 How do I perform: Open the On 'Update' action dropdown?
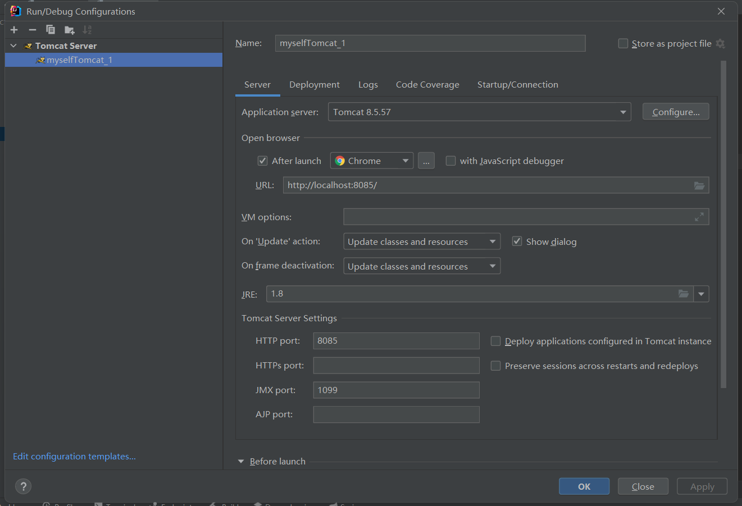422,241
